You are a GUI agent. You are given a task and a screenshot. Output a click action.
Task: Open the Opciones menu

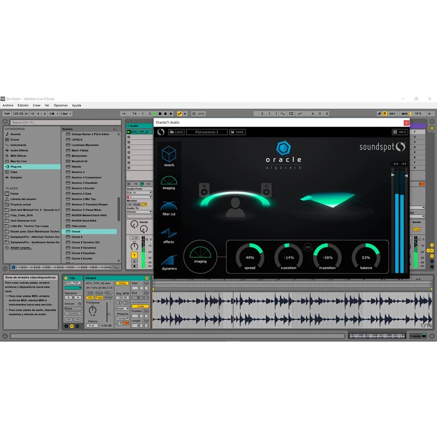click(x=61, y=105)
